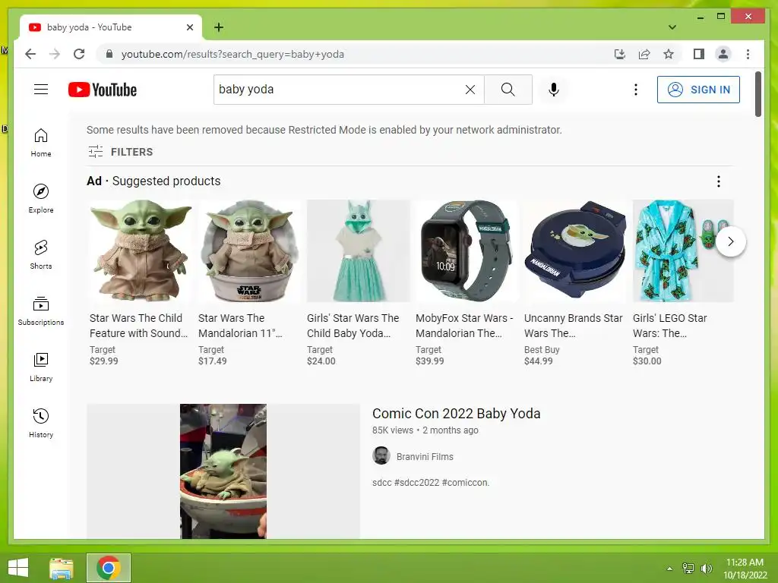Click the address bar URL
Viewport: 778px width, 583px height.
[232, 54]
